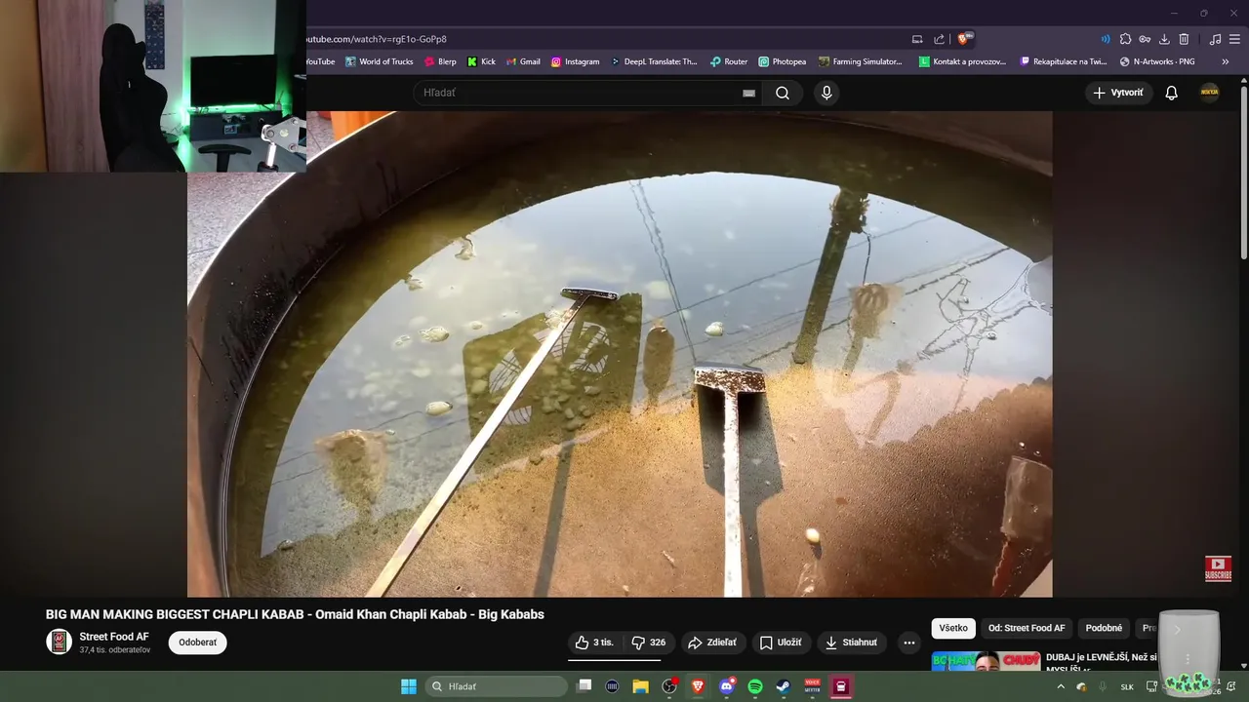Download video with the Stiahnuť button
This screenshot has width=1249, height=702.
(x=851, y=643)
